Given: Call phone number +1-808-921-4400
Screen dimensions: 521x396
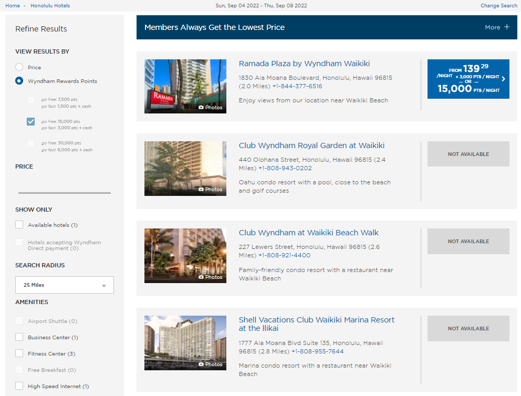Looking at the screenshot, I should click(x=284, y=255).
